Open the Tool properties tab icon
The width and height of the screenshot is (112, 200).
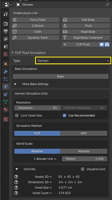(x=6, y=14)
